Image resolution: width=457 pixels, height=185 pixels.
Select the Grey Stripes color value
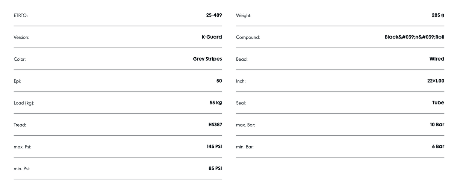pos(207,59)
